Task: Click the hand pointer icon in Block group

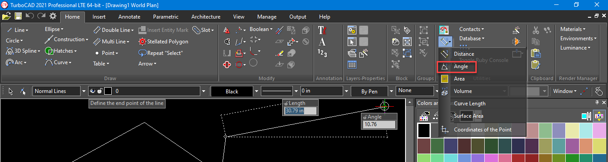Action: (396, 42)
